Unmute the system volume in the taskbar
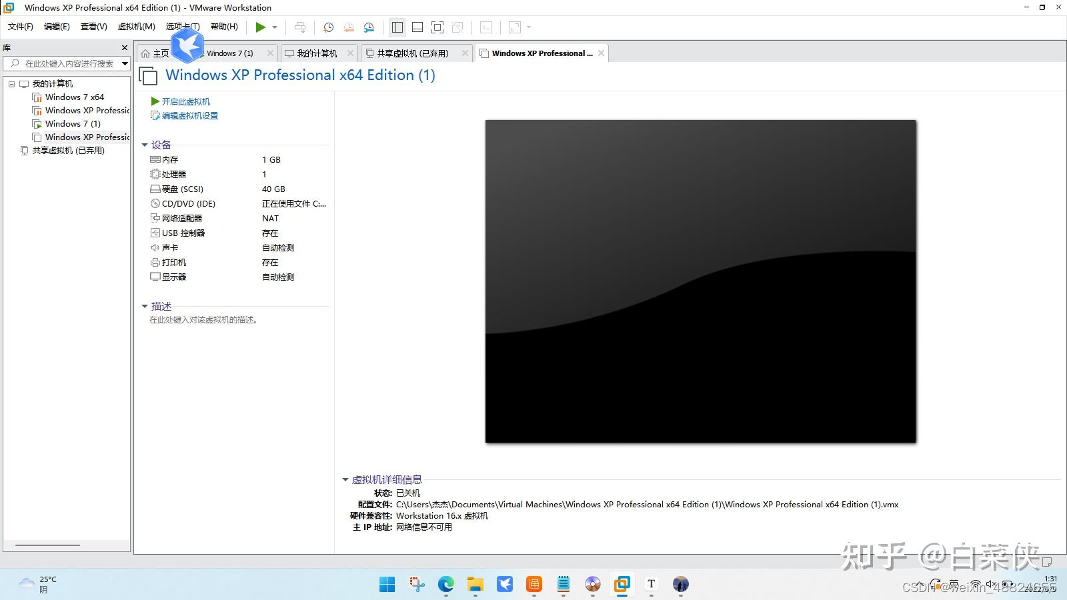Viewport: 1067px width, 600px height. coord(992,585)
